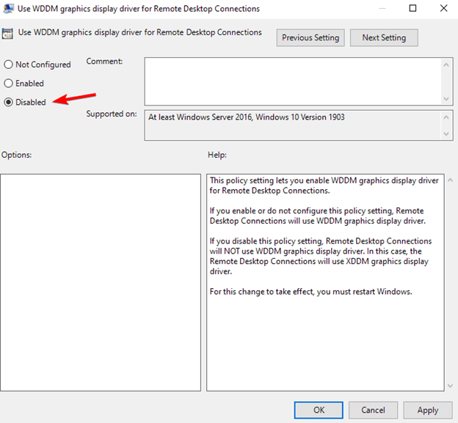Go to Next Setting
This screenshot has height=423, width=458.
click(384, 37)
